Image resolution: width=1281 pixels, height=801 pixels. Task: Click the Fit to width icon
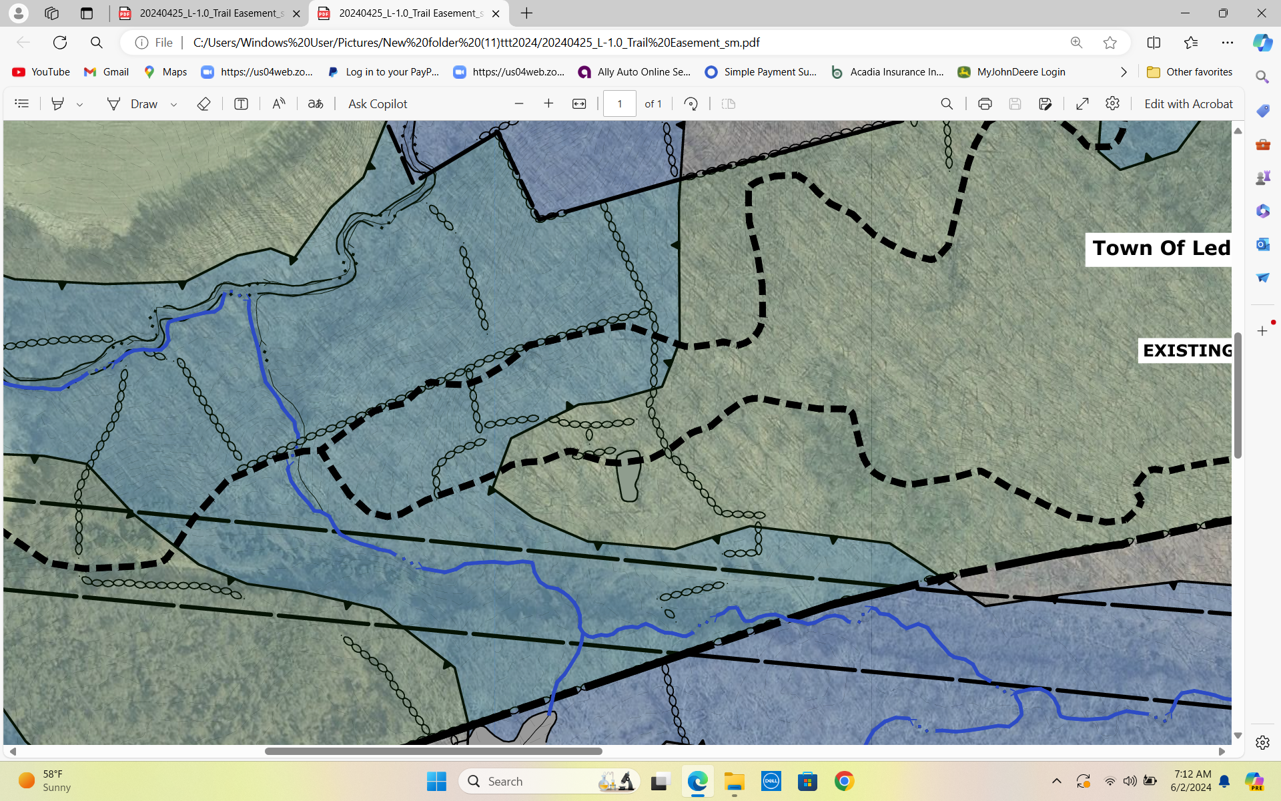pos(579,103)
